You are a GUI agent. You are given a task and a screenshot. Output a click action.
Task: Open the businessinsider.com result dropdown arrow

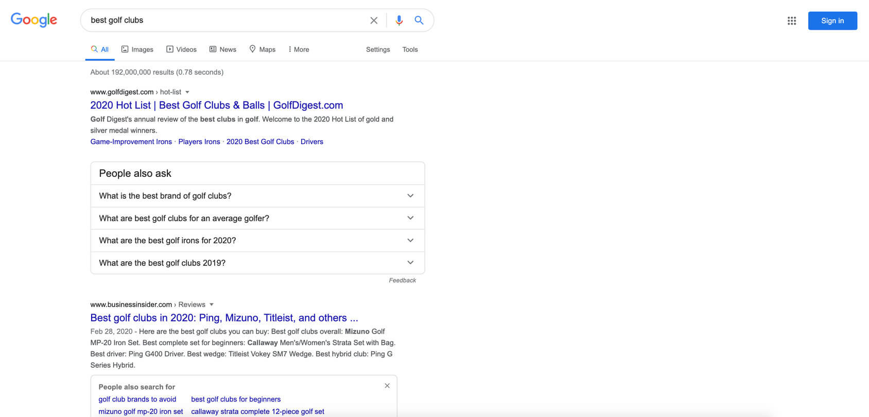(x=212, y=304)
